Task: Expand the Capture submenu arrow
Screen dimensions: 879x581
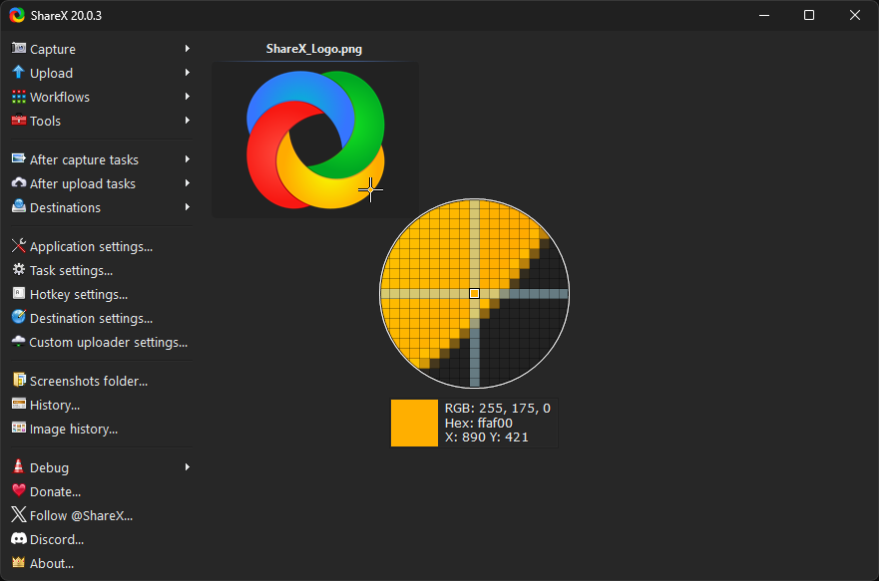Action: pos(188,49)
